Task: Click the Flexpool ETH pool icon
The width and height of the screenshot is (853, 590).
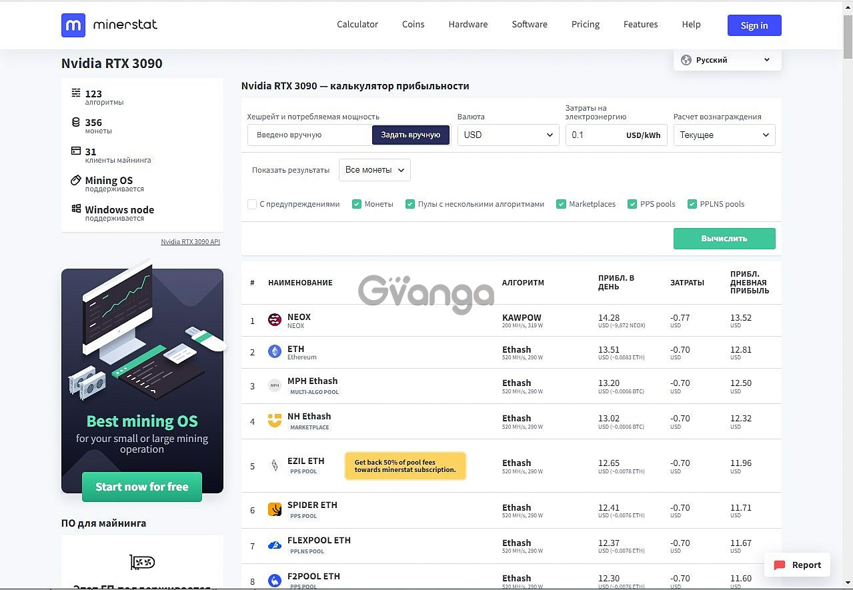Action: (x=274, y=545)
